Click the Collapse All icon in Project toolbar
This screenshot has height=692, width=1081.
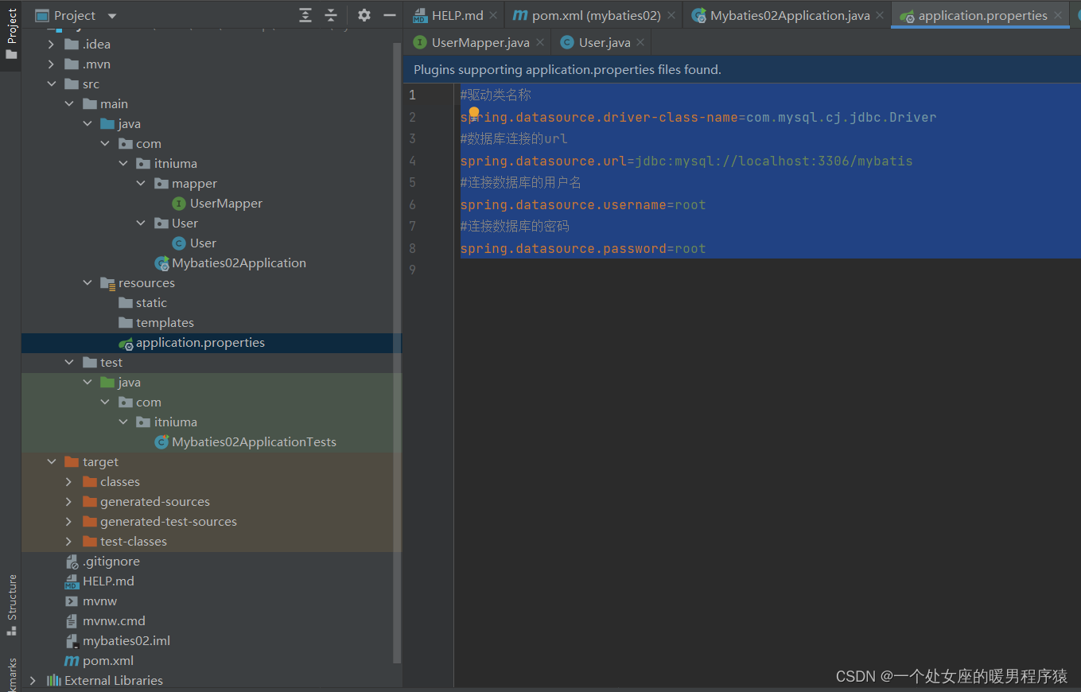[331, 15]
